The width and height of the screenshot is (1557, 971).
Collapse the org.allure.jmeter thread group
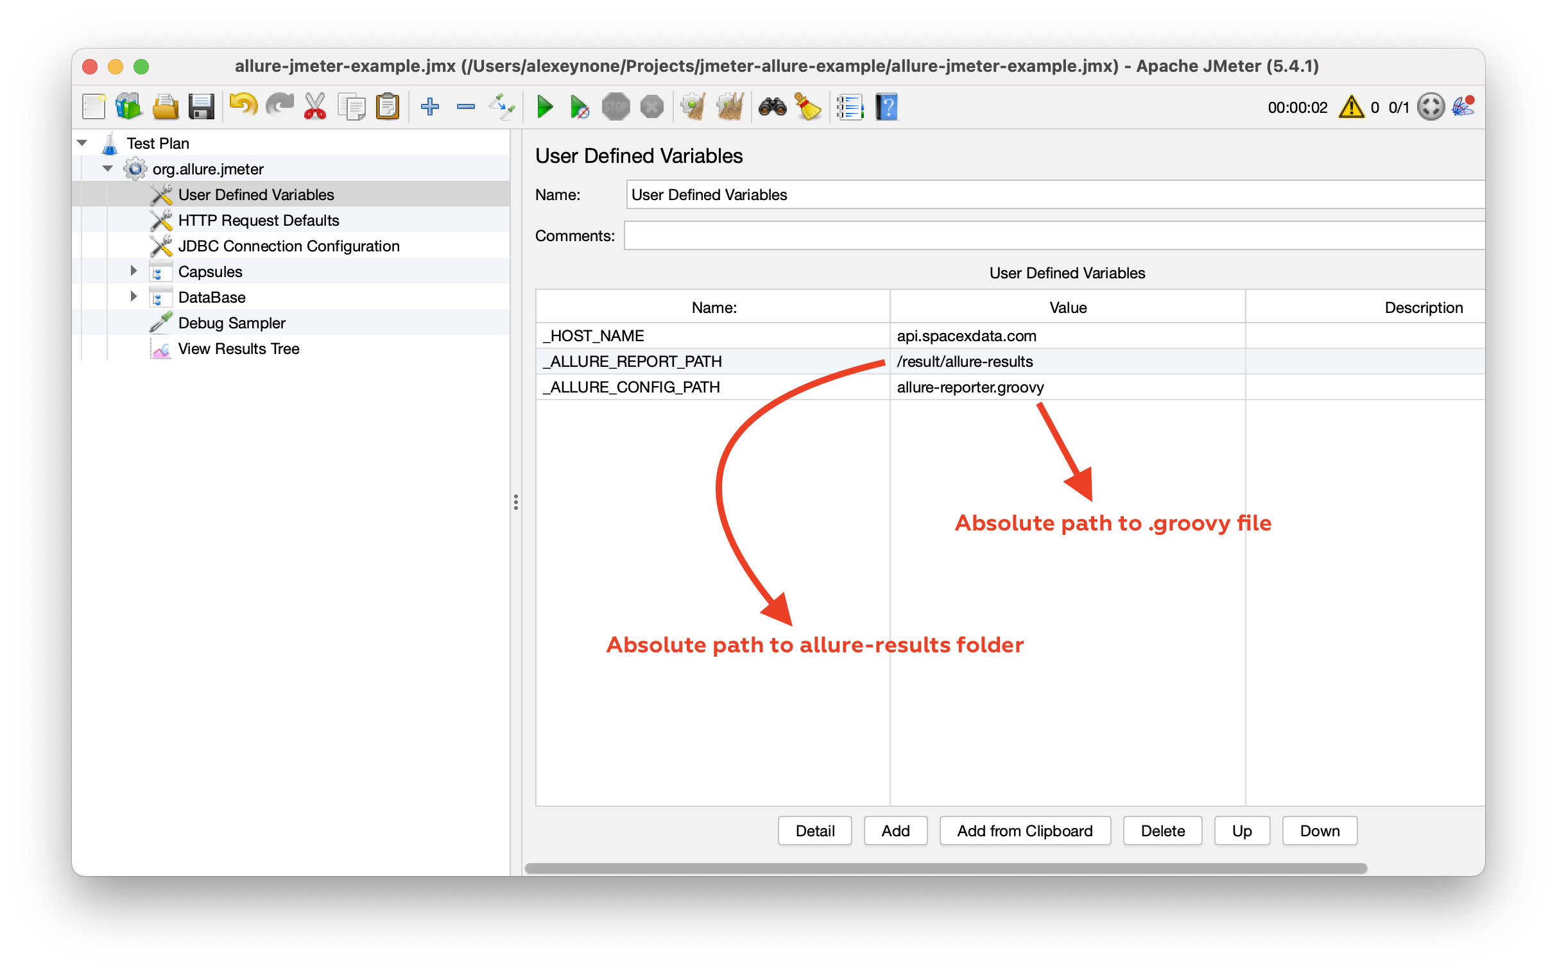pyautogui.click(x=107, y=169)
